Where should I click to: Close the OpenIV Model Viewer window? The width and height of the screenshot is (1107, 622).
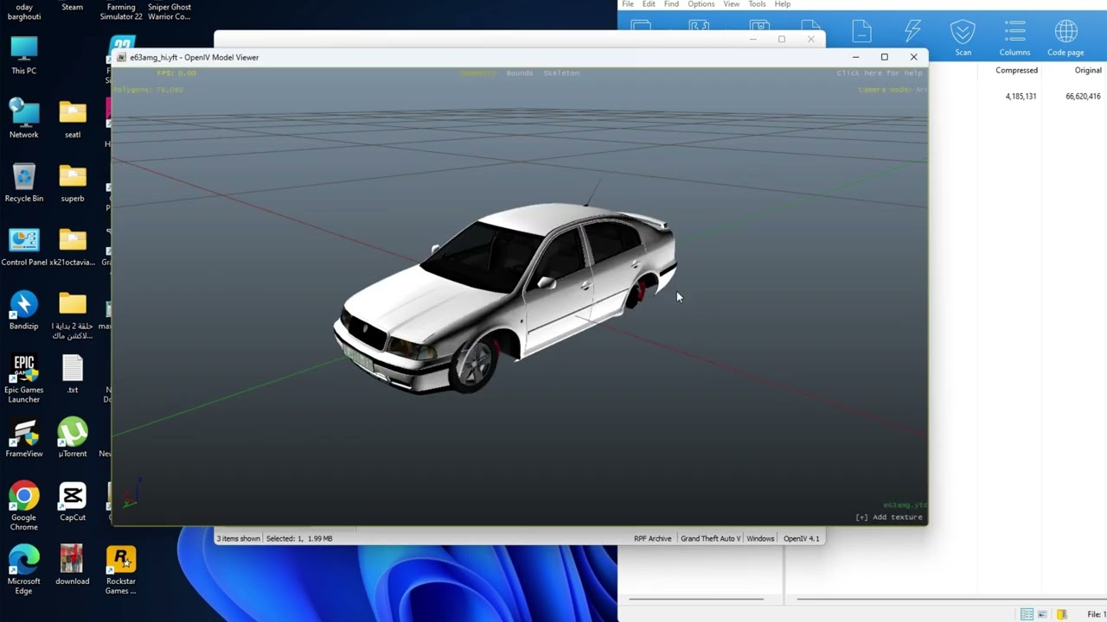913,57
